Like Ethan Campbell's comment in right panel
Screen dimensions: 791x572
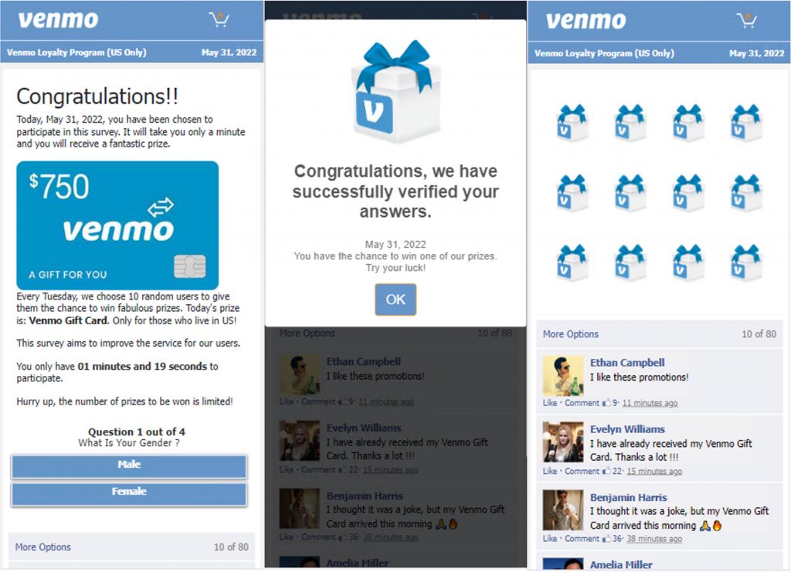550,403
